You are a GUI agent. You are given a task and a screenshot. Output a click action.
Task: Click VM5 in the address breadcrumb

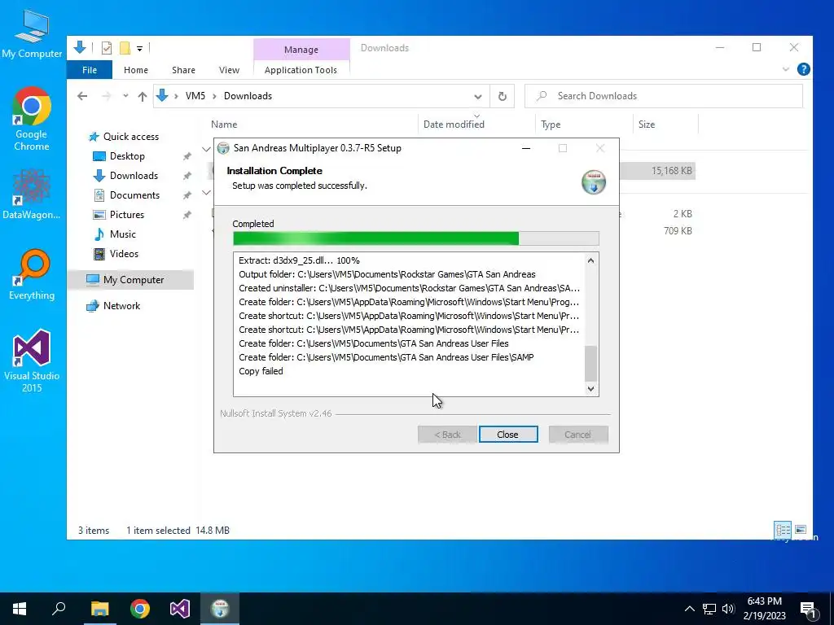195,96
